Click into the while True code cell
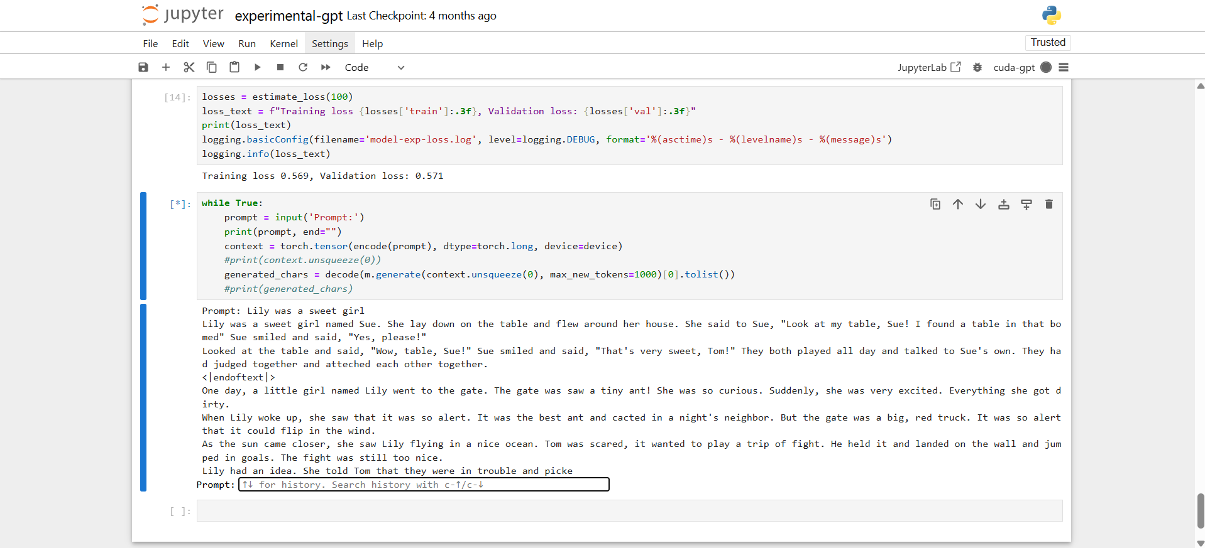The width and height of the screenshot is (1205, 548). click(629, 246)
